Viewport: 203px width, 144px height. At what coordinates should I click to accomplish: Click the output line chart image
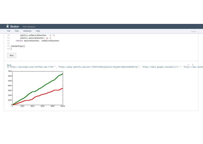[x=36, y=89]
